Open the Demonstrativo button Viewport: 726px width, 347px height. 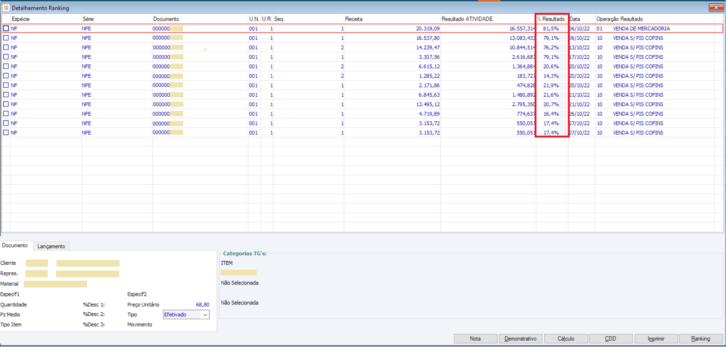click(x=521, y=339)
